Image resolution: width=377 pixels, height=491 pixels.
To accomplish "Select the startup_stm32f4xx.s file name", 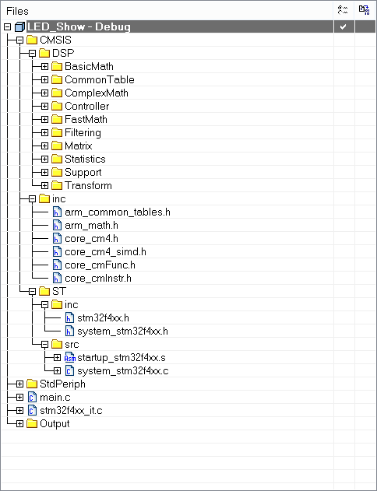I will [122, 358].
